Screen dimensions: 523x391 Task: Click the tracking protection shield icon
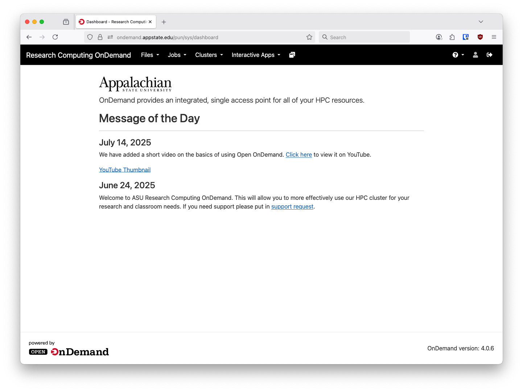click(90, 37)
